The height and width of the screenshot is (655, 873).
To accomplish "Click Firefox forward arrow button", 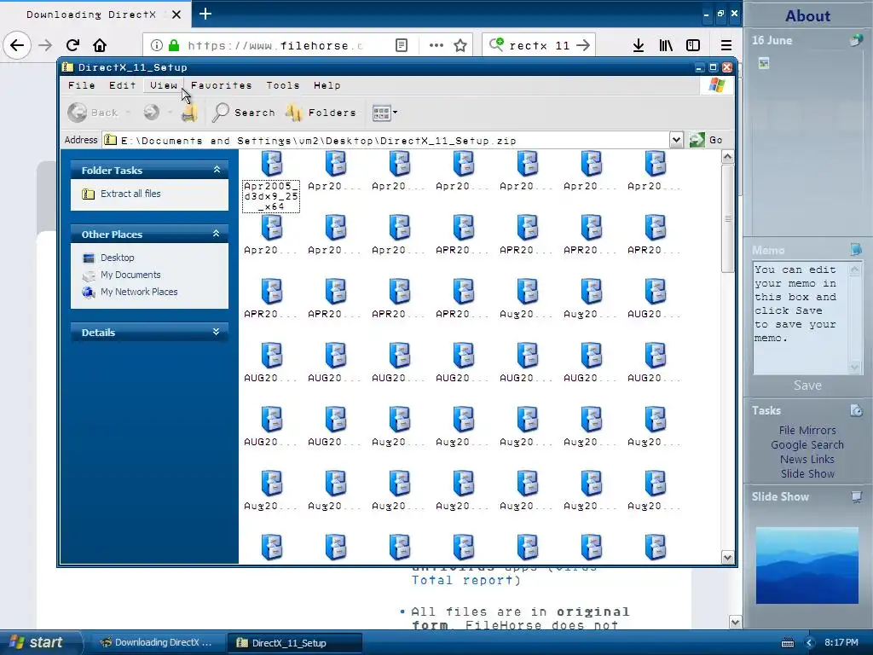I will pyautogui.click(x=45, y=45).
